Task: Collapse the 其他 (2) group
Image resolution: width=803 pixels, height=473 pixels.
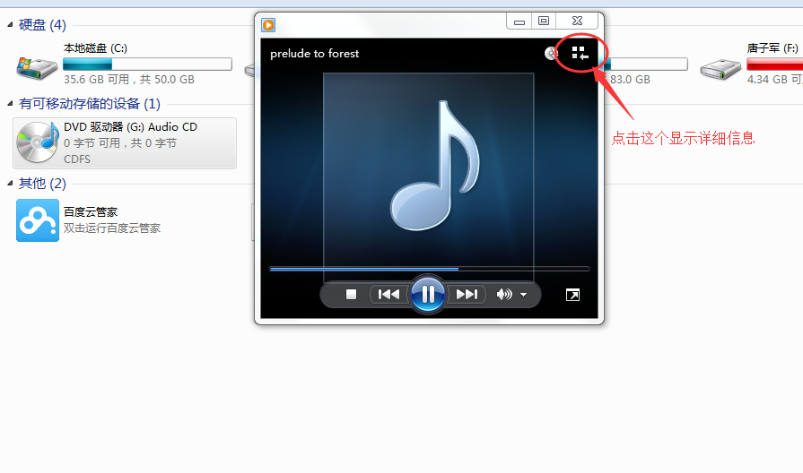Action: tap(10, 183)
